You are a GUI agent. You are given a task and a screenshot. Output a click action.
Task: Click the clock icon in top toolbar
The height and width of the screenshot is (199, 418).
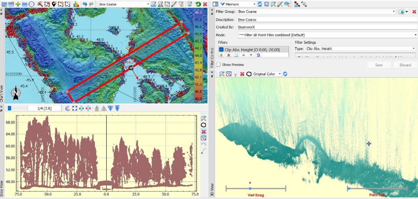click(x=32, y=4)
